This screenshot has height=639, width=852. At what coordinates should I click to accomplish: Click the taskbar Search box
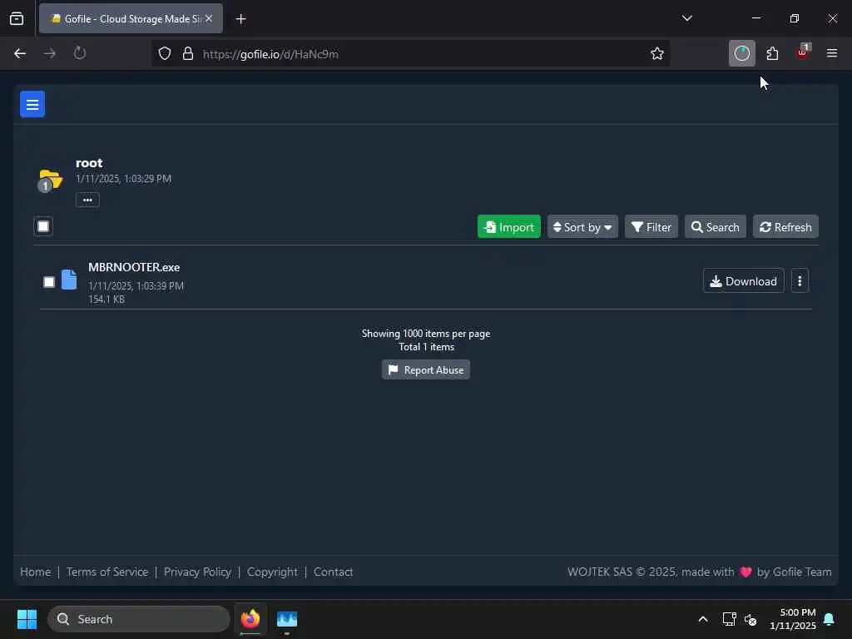(139, 619)
